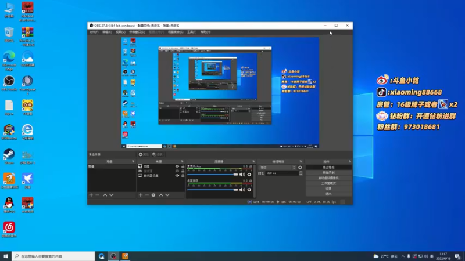
Task: Remove the selected scene with the minus icon
Action: point(97,195)
